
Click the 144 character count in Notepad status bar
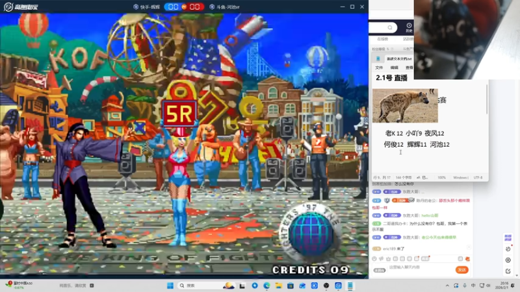point(403,178)
